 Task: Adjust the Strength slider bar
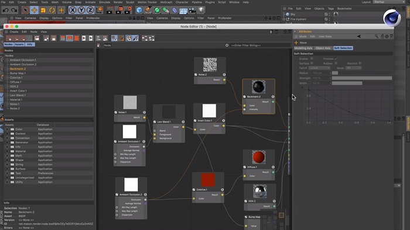tap(362, 78)
